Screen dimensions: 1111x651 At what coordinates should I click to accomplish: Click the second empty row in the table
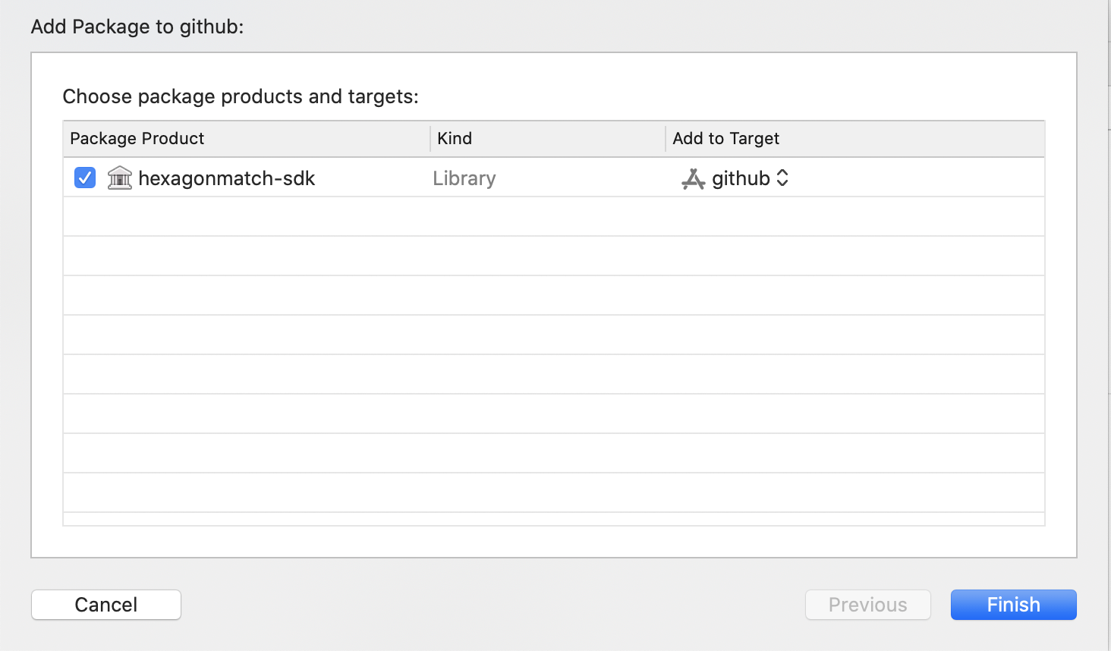click(554, 256)
